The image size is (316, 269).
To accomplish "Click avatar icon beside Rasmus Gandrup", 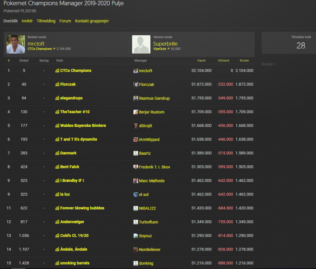I will pyautogui.click(x=135, y=98).
